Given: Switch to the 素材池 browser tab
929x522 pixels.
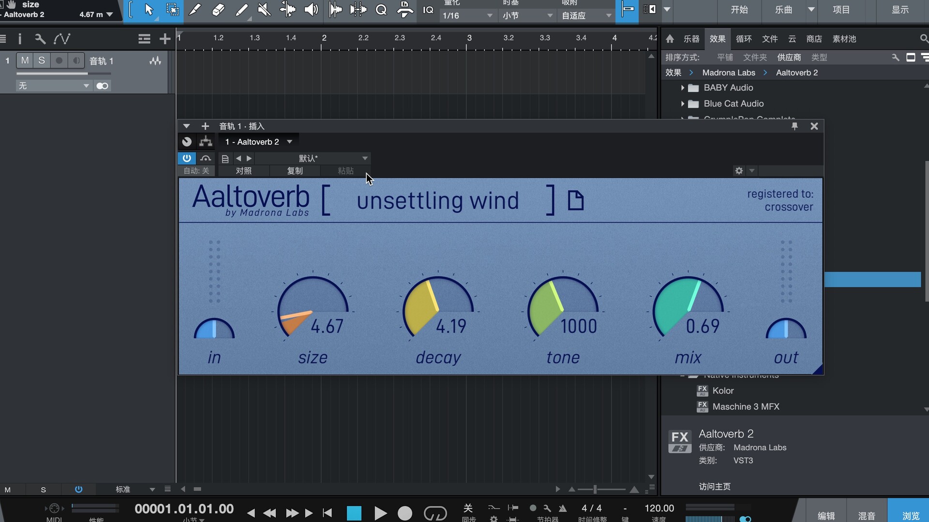Looking at the screenshot, I should (844, 39).
